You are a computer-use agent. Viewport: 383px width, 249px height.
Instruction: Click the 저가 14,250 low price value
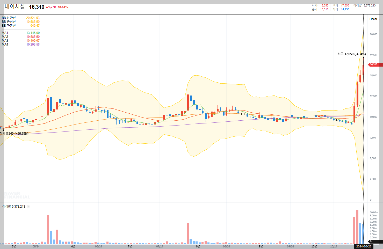click(345, 9)
